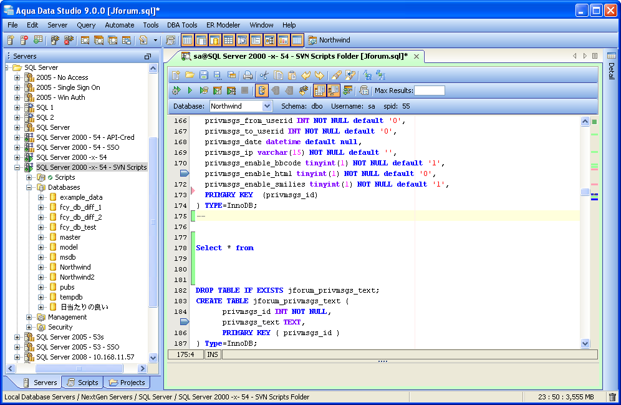Click the Open file folder icon
The image size is (621, 405).
point(190,76)
